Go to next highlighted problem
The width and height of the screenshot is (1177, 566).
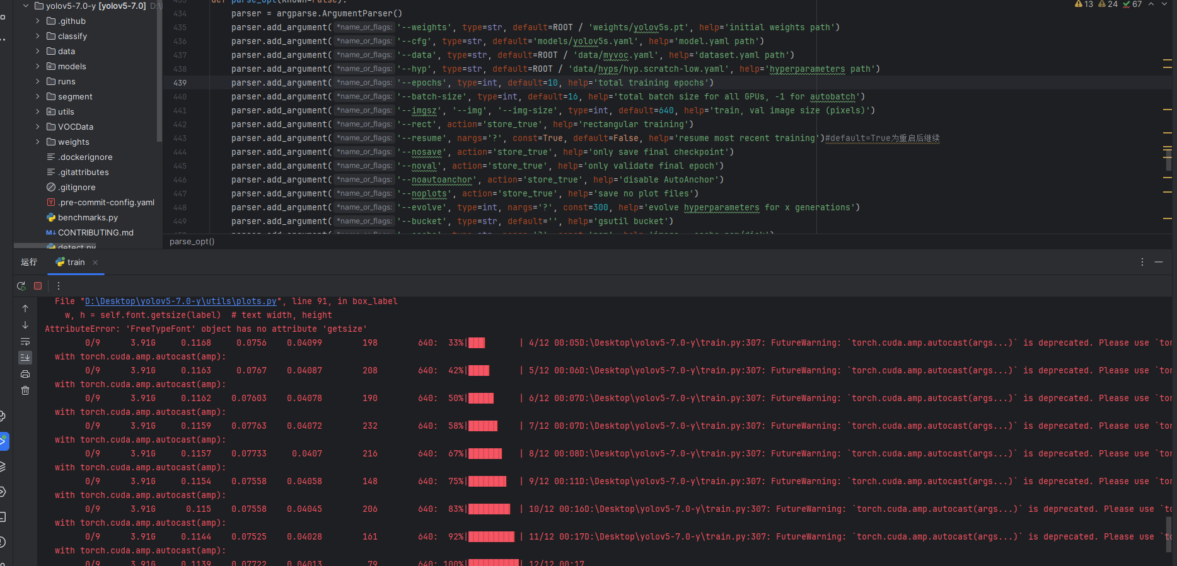point(1164,4)
